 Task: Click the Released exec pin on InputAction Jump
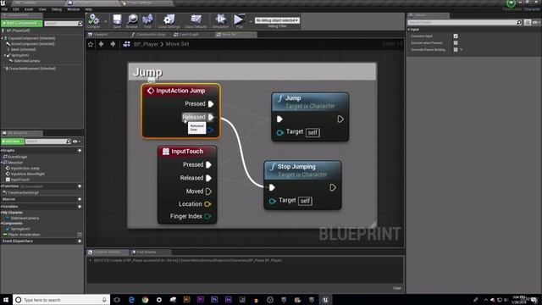click(x=211, y=117)
